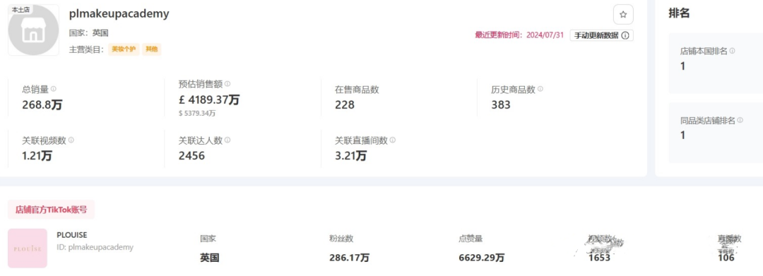The image size is (763, 276).
Task: Click the 粉丝数 column label
Action: pyautogui.click(x=341, y=239)
